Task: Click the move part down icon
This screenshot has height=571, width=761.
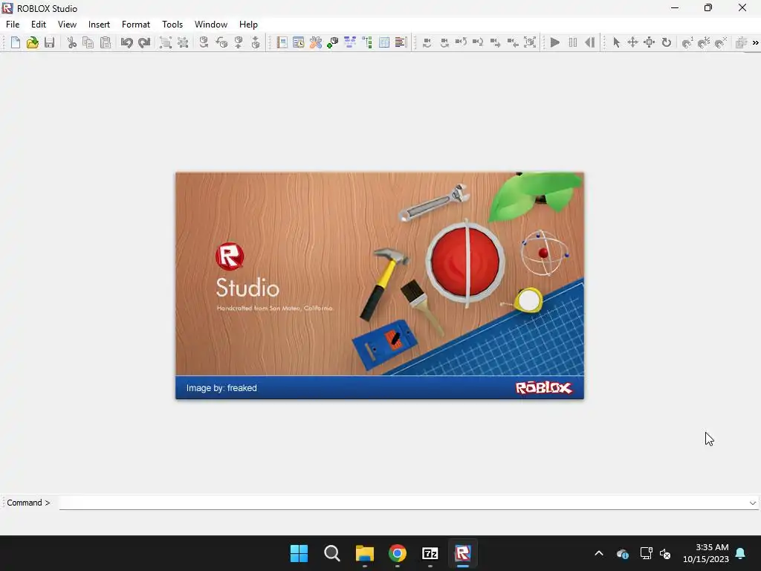Action: coord(256,42)
